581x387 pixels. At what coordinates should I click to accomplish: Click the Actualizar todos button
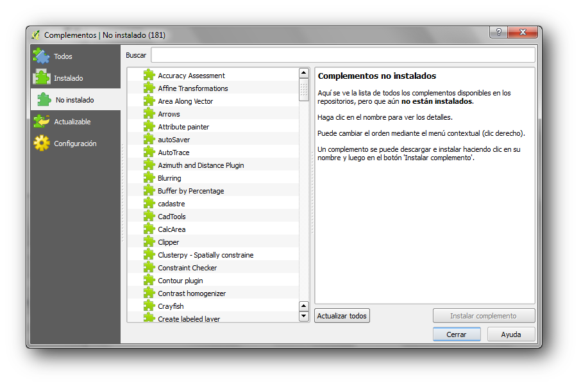342,316
